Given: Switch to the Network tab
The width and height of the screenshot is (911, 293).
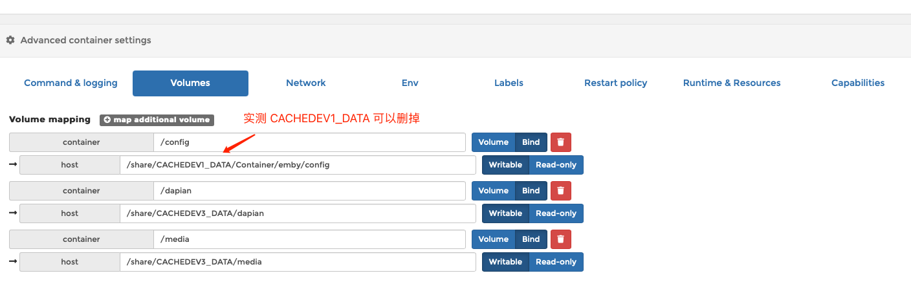Looking at the screenshot, I should [305, 83].
